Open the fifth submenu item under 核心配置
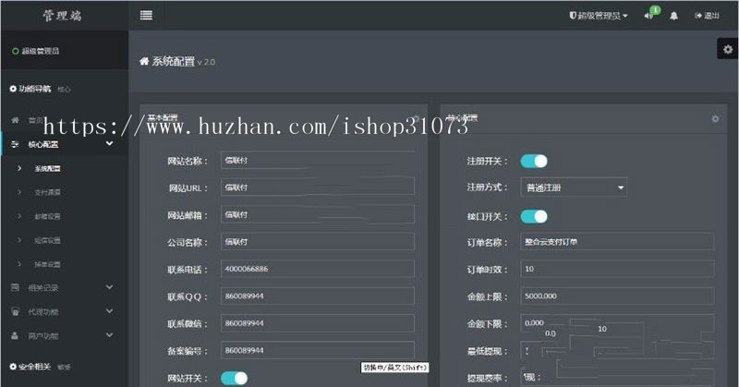The height and width of the screenshot is (387, 739). [47, 264]
